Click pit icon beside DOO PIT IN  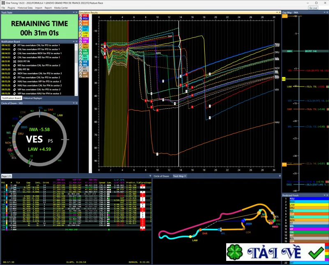[14, 62]
